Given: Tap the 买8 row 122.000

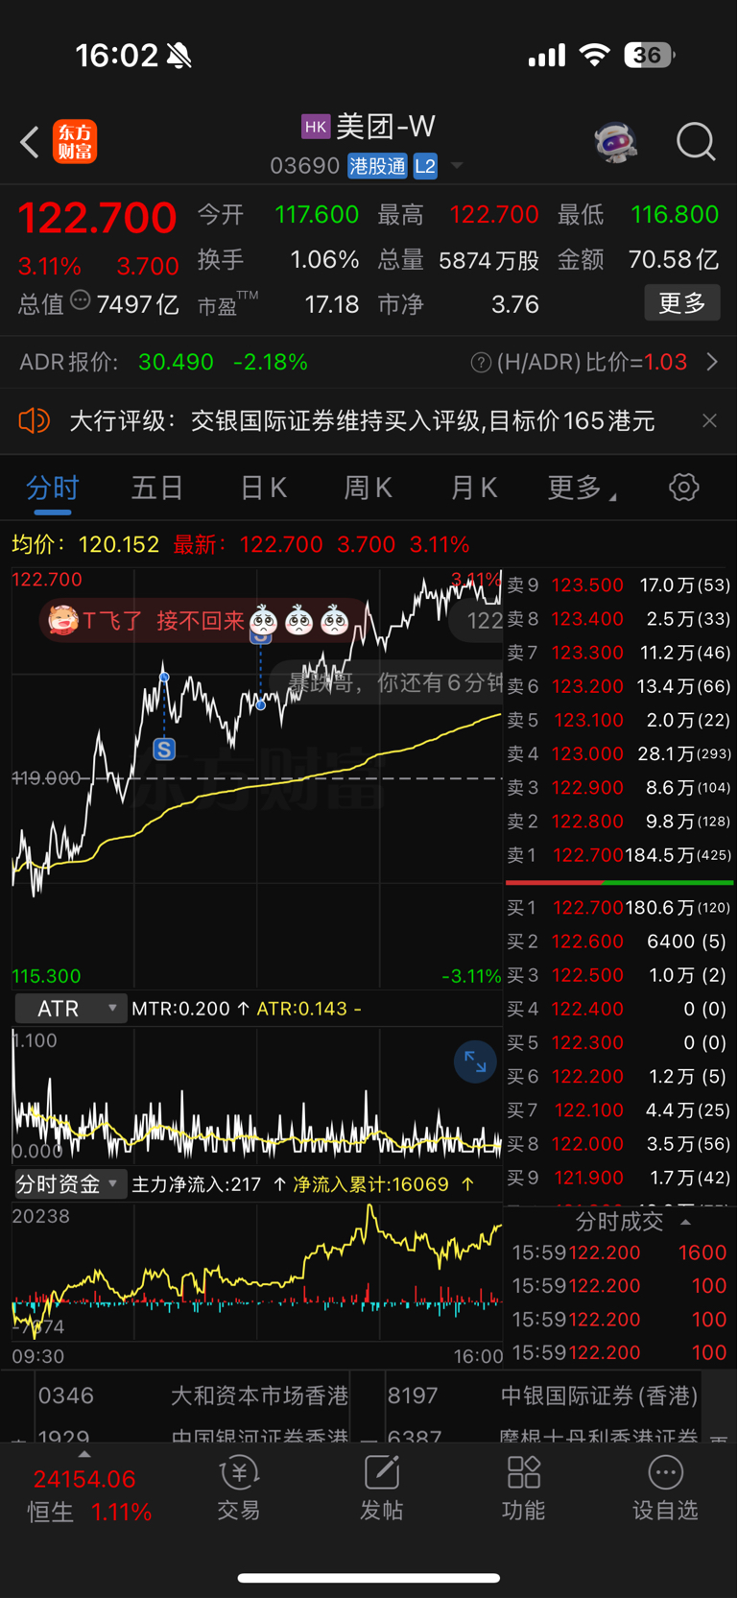Looking at the screenshot, I should pyautogui.click(x=619, y=1144).
